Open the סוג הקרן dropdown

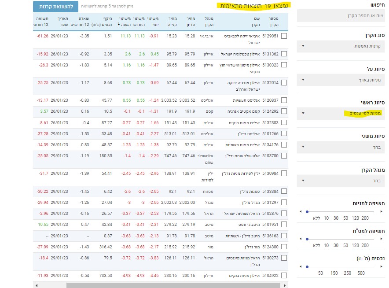tap(341, 46)
